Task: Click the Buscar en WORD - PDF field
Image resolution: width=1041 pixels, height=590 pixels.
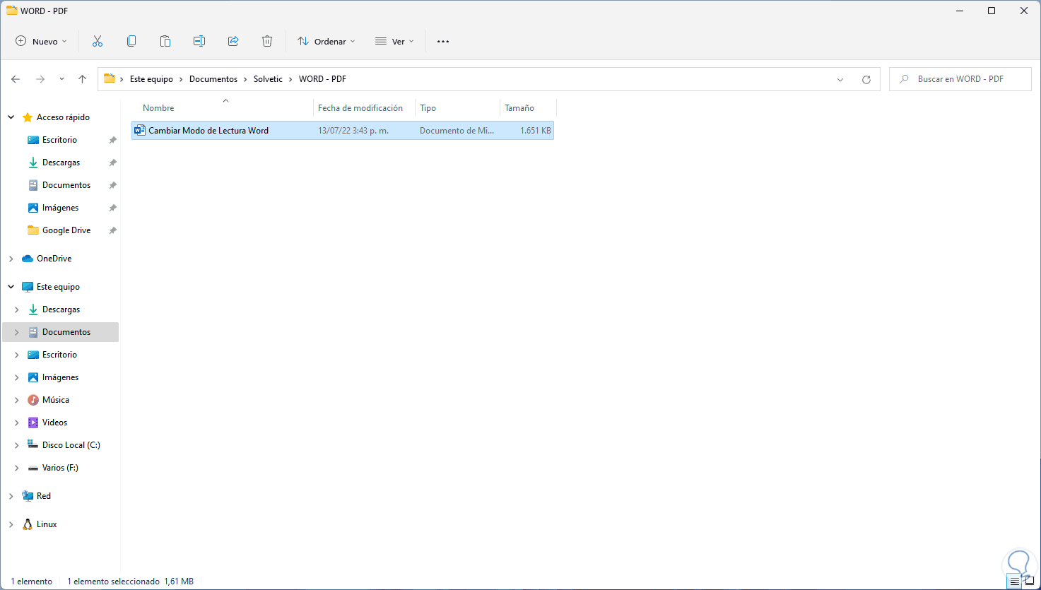Action: click(960, 79)
